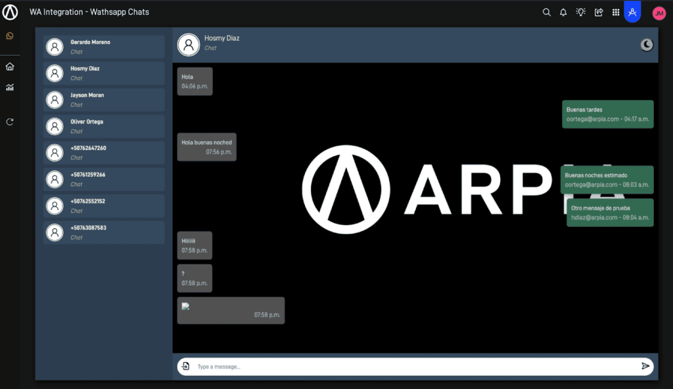Click the attach file icon in message box
Screen dimensions: 673x389
[185, 366]
